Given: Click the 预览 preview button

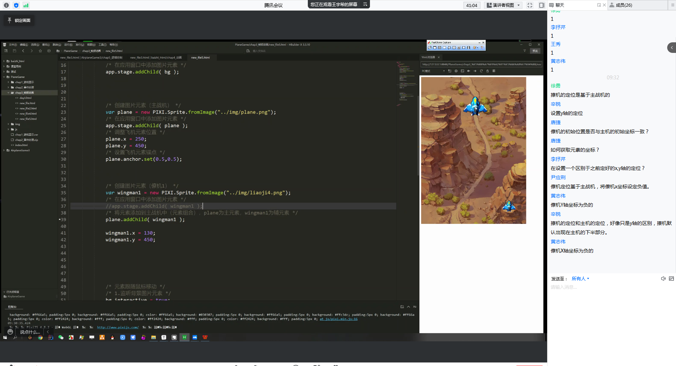Looking at the screenshot, I should 535,51.
